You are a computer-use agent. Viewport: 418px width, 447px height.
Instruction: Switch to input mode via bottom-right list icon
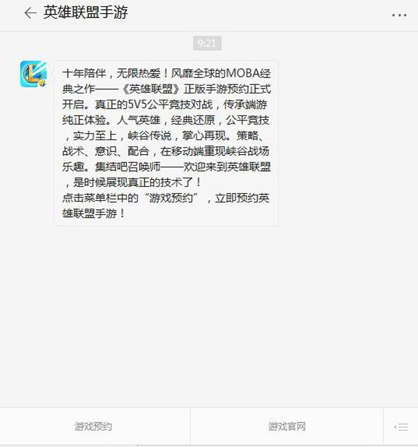(401, 427)
